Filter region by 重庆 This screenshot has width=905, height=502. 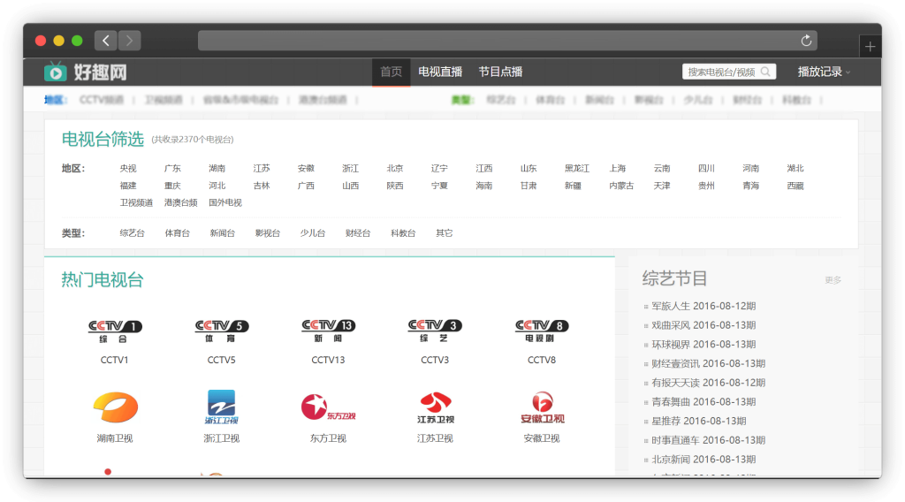pos(172,186)
